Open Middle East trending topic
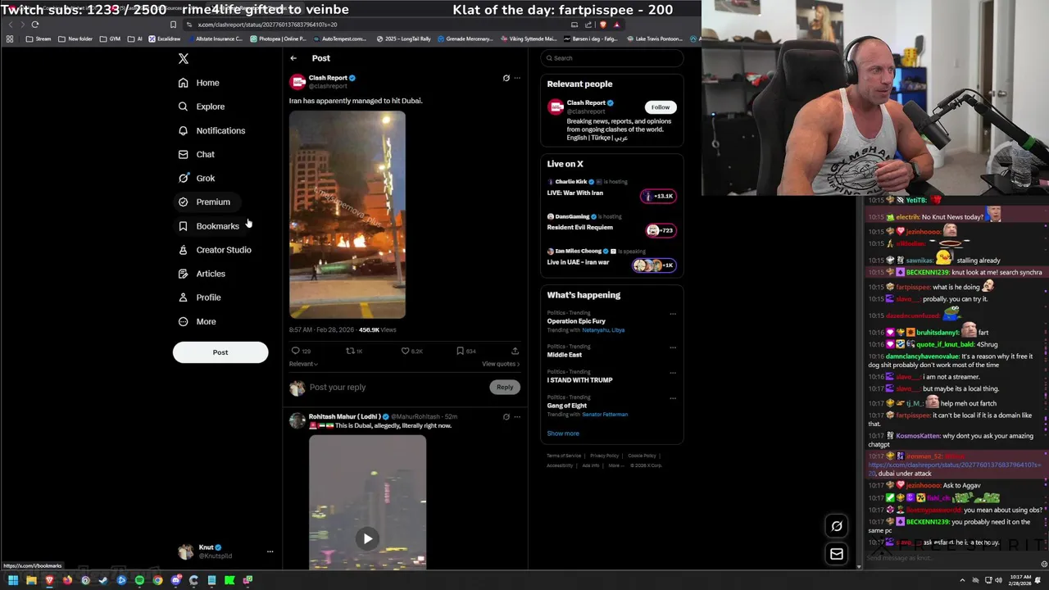1049x590 pixels. pyautogui.click(x=565, y=355)
